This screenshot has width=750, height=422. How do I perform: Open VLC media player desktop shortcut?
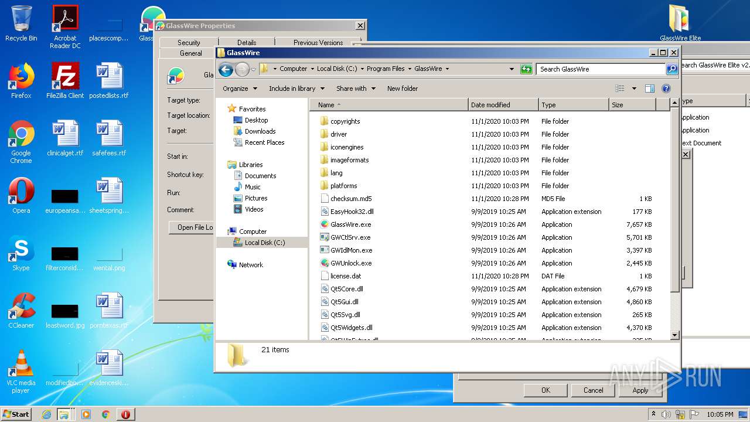21,372
